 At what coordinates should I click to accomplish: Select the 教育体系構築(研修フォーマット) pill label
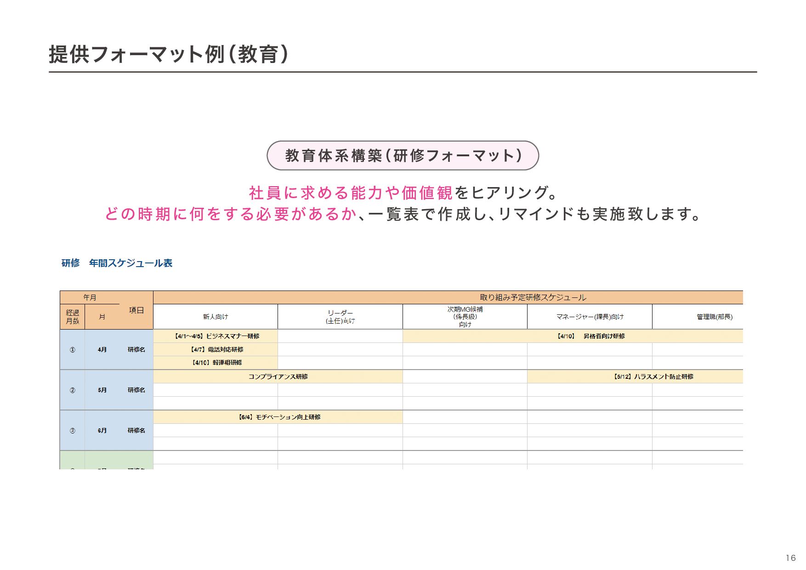(403, 155)
